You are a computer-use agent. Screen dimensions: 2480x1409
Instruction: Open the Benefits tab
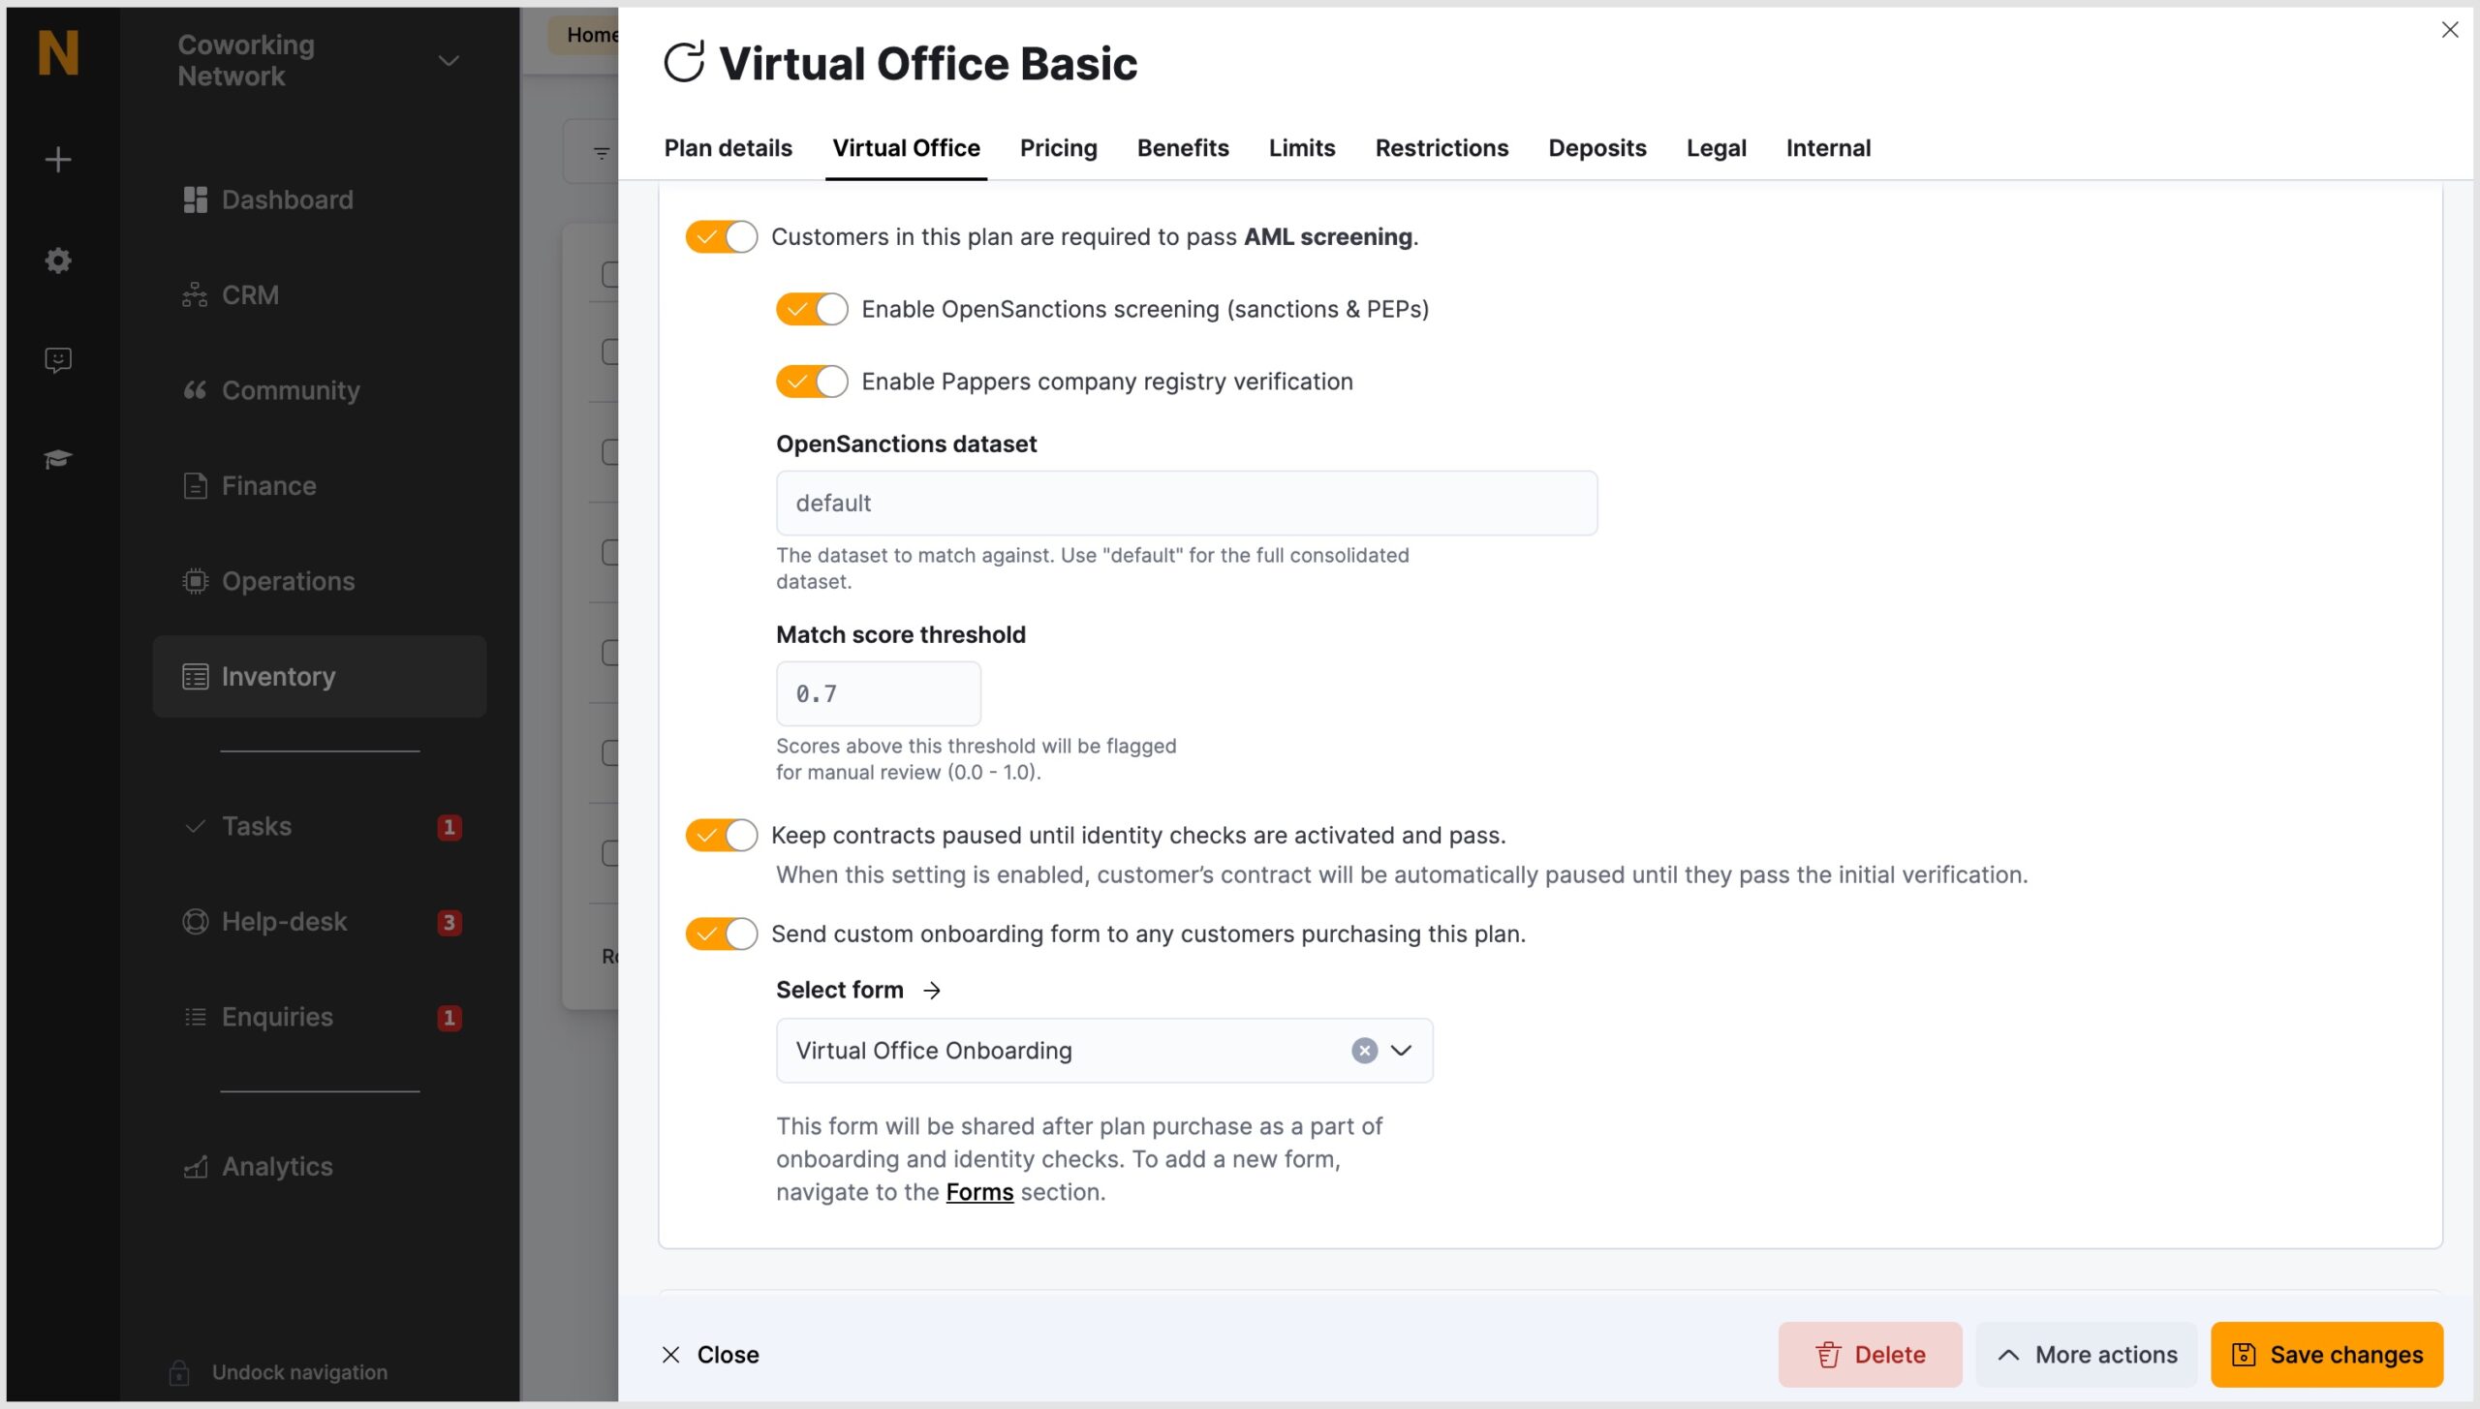[1183, 148]
